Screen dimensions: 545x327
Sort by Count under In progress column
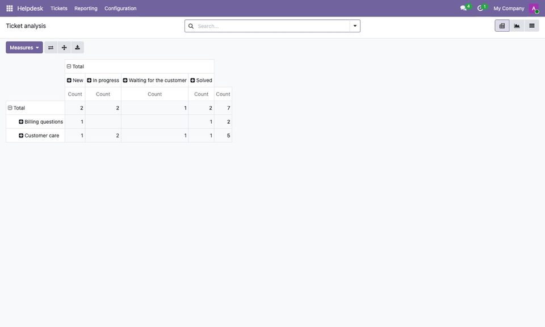(x=103, y=94)
